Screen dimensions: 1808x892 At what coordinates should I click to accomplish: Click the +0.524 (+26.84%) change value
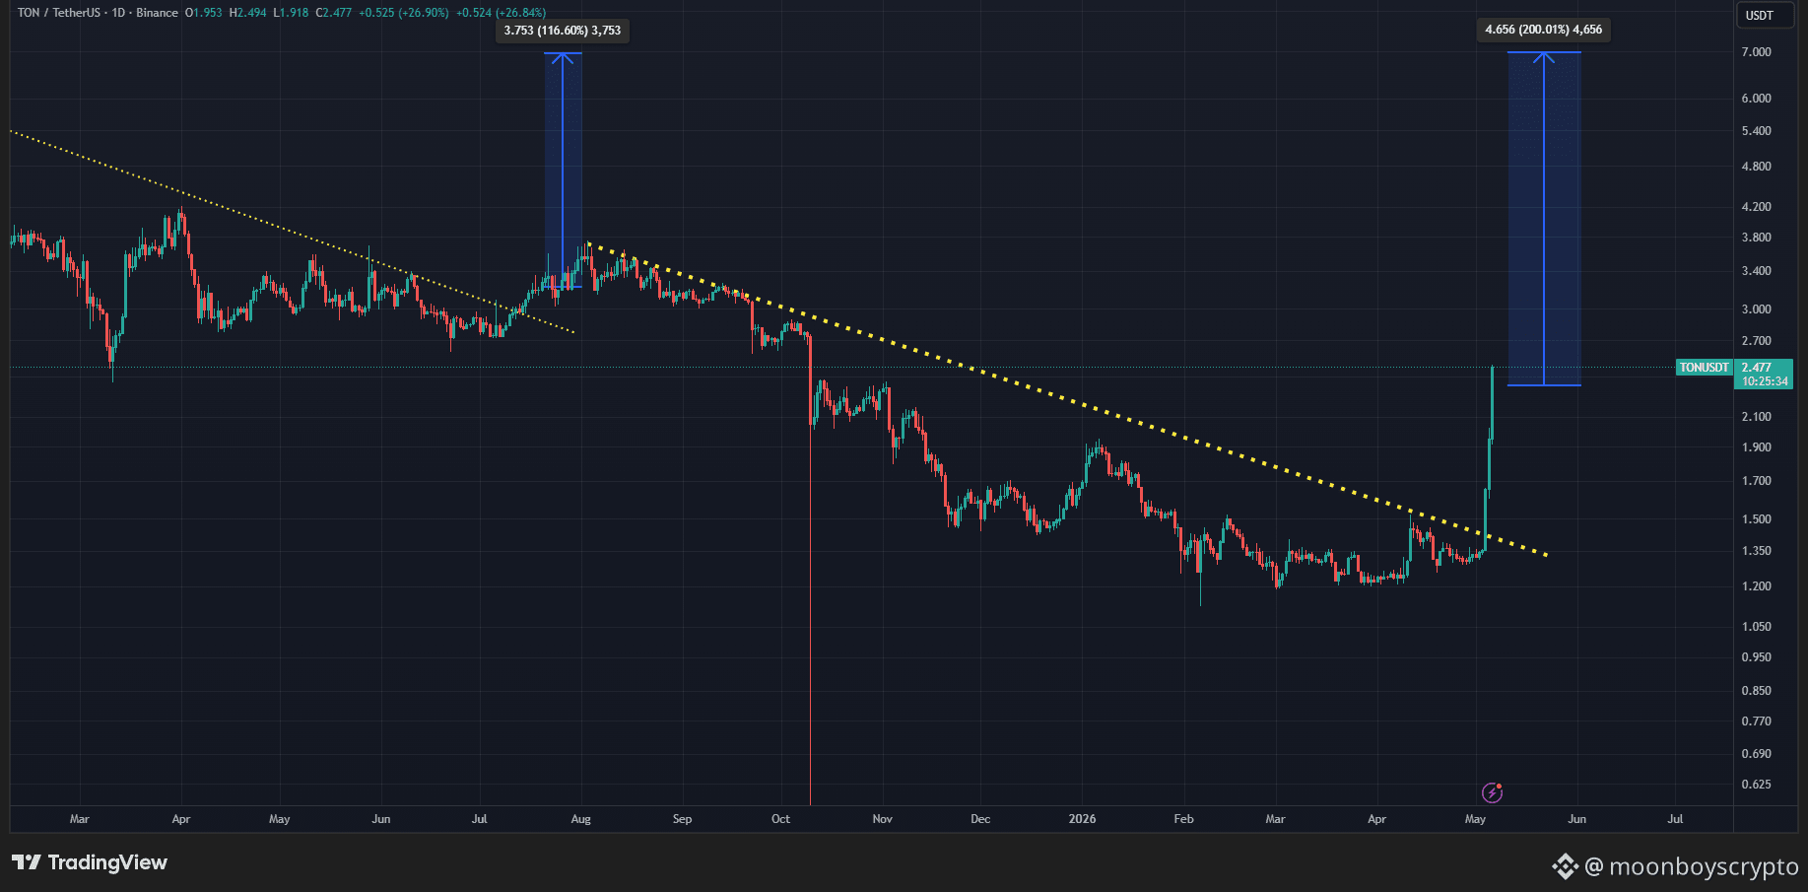click(501, 13)
